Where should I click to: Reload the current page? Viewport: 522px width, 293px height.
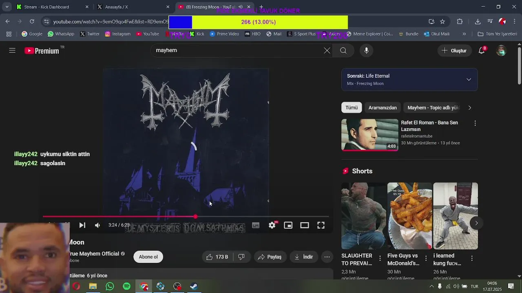pyautogui.click(x=32, y=22)
